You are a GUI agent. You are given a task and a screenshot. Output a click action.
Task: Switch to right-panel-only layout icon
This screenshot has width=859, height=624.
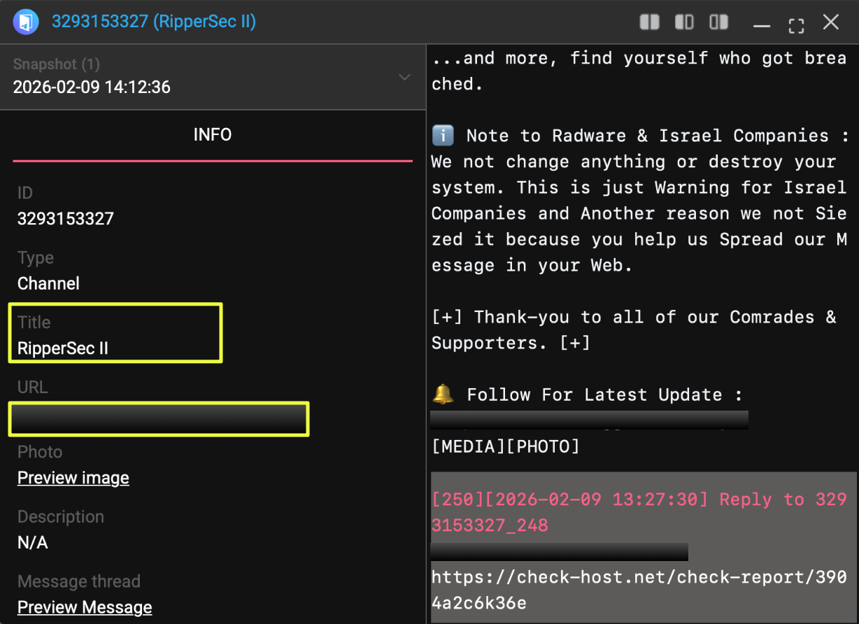[718, 22]
